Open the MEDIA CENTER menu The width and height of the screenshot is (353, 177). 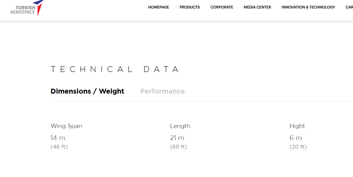tap(257, 7)
